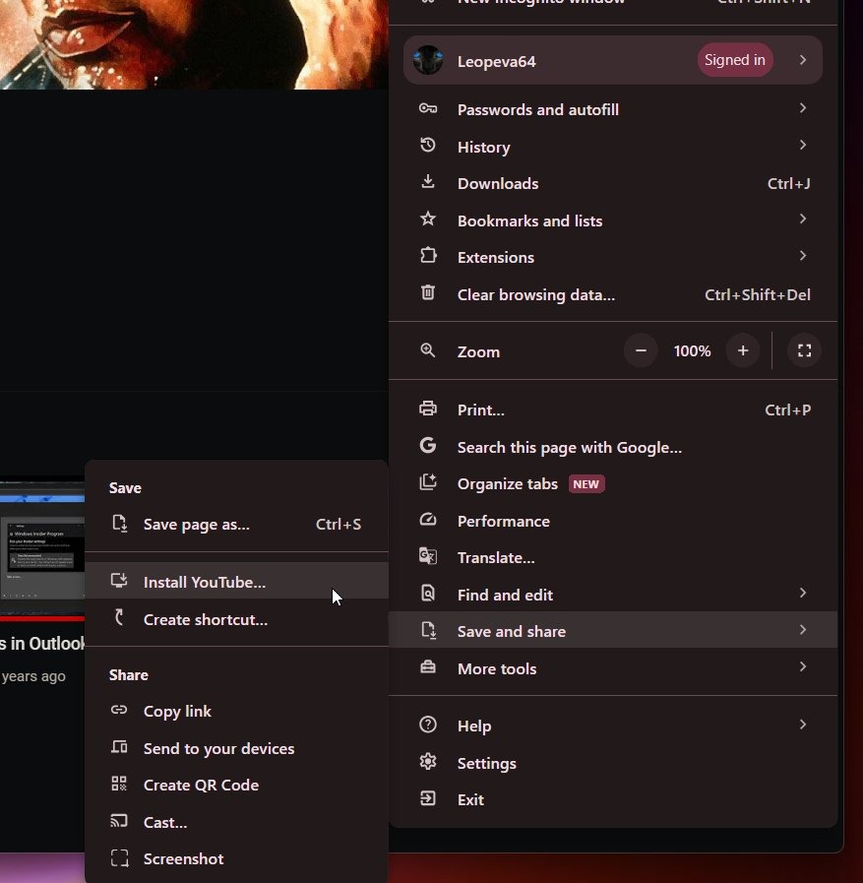Expand the History submenu arrow

pos(803,145)
